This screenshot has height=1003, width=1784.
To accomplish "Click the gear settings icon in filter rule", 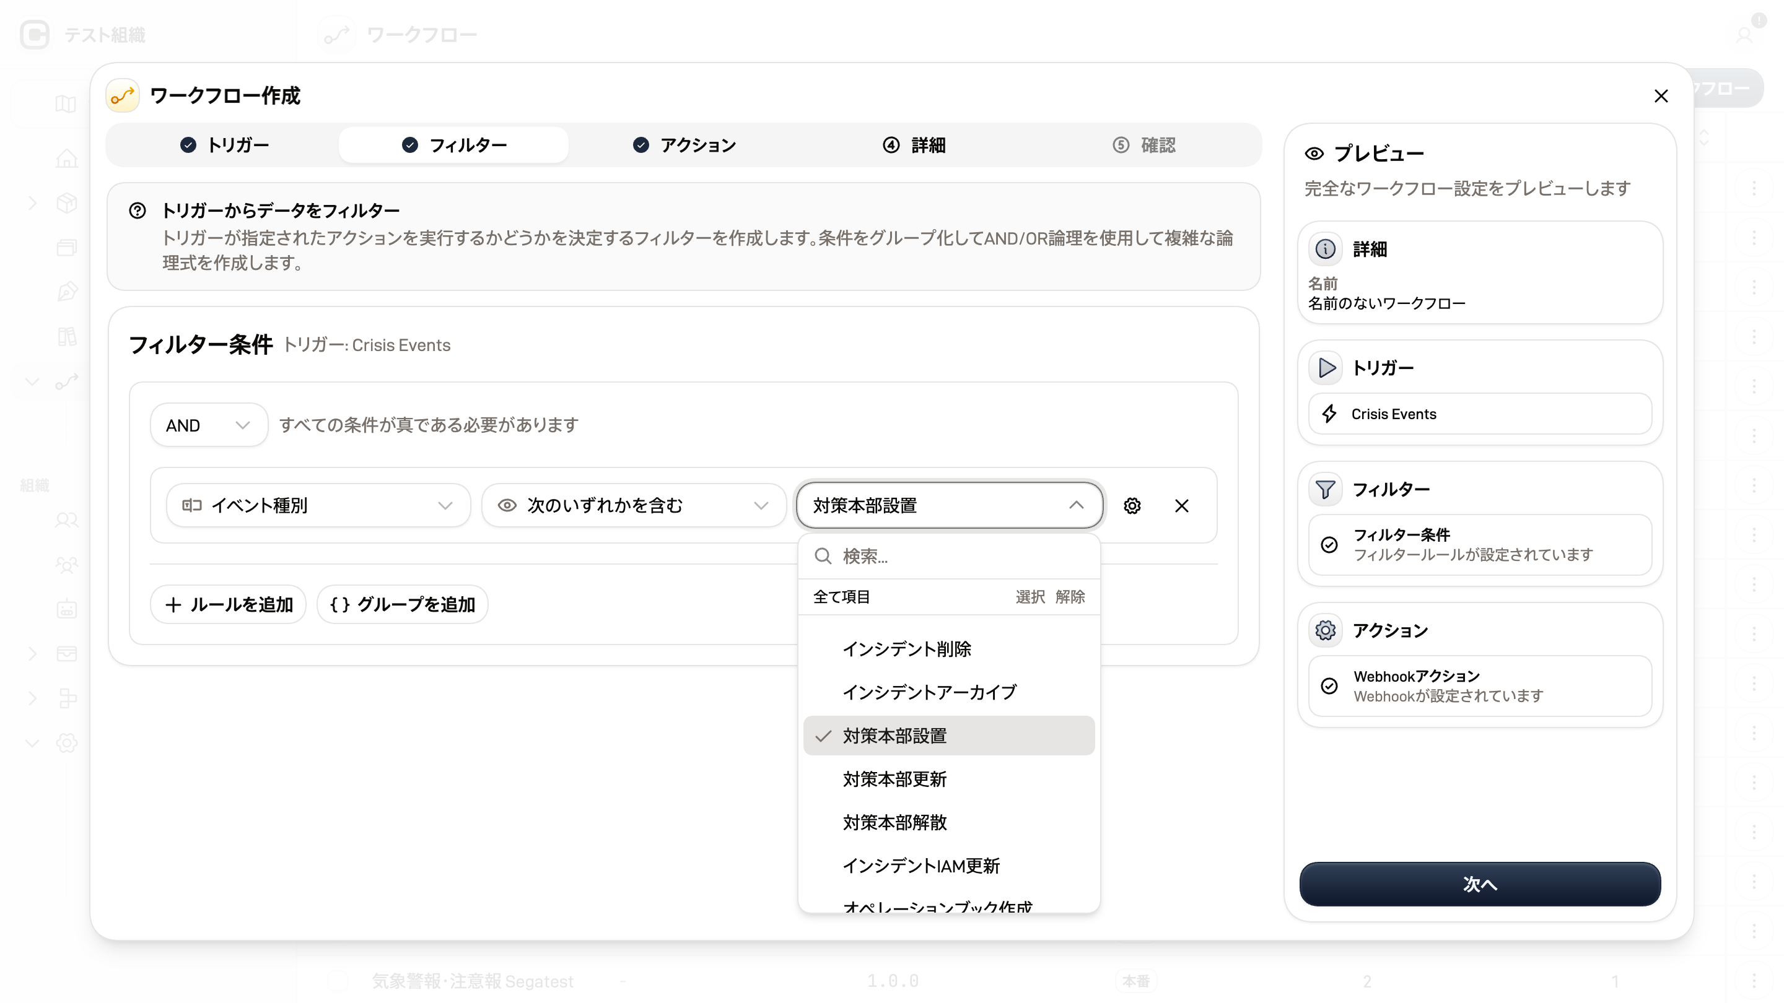I will click(1132, 506).
